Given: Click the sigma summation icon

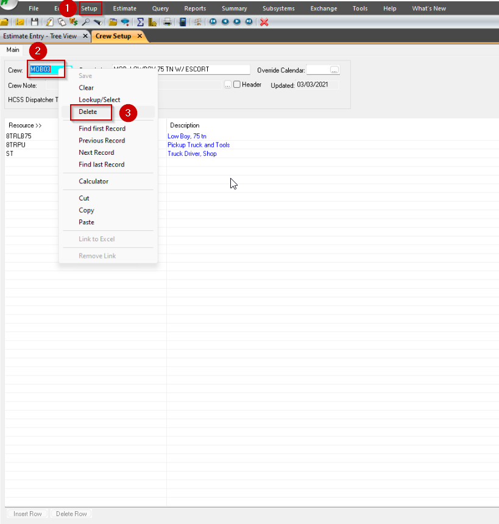Looking at the screenshot, I should 140,22.
